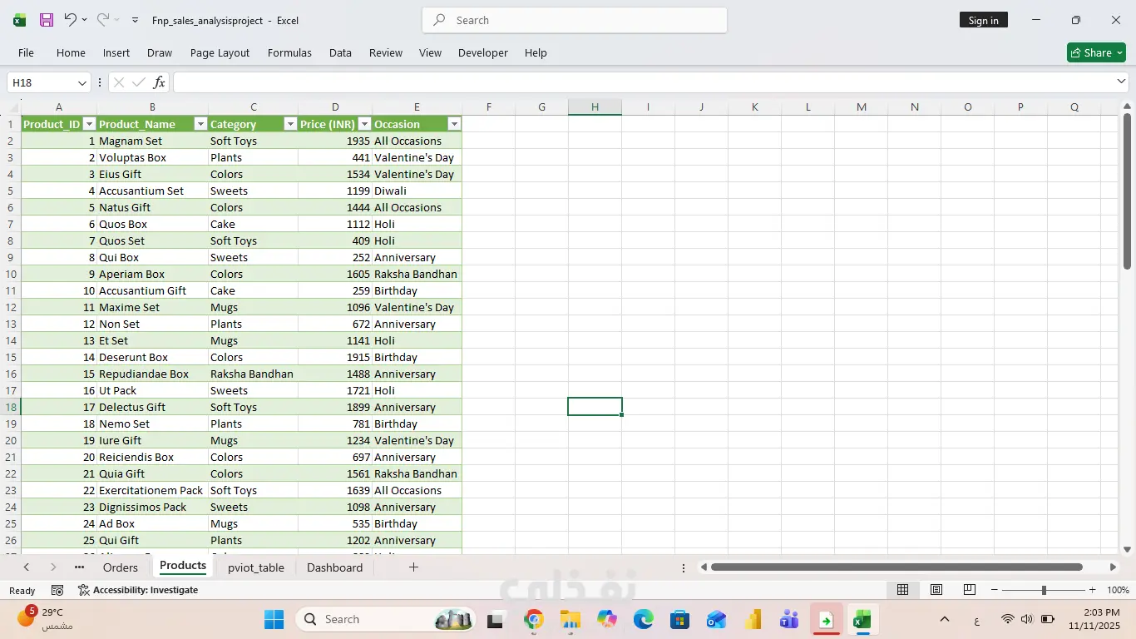Click the Excel app icon in taskbar

click(862, 620)
